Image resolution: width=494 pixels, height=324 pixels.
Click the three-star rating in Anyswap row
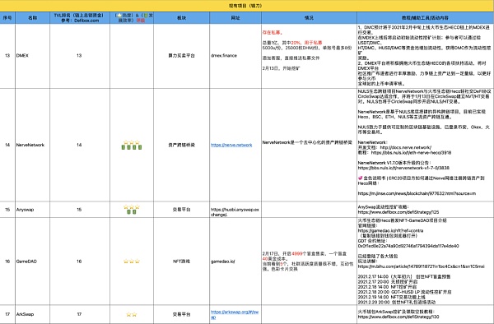point(132,207)
